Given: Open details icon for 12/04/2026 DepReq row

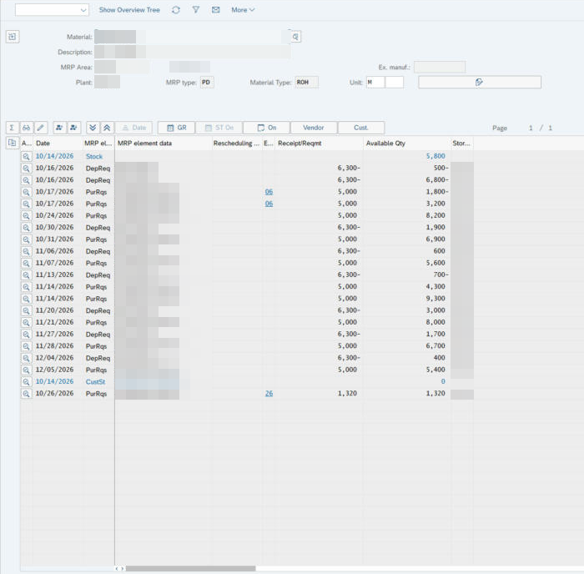Looking at the screenshot, I should pyautogui.click(x=26, y=358).
